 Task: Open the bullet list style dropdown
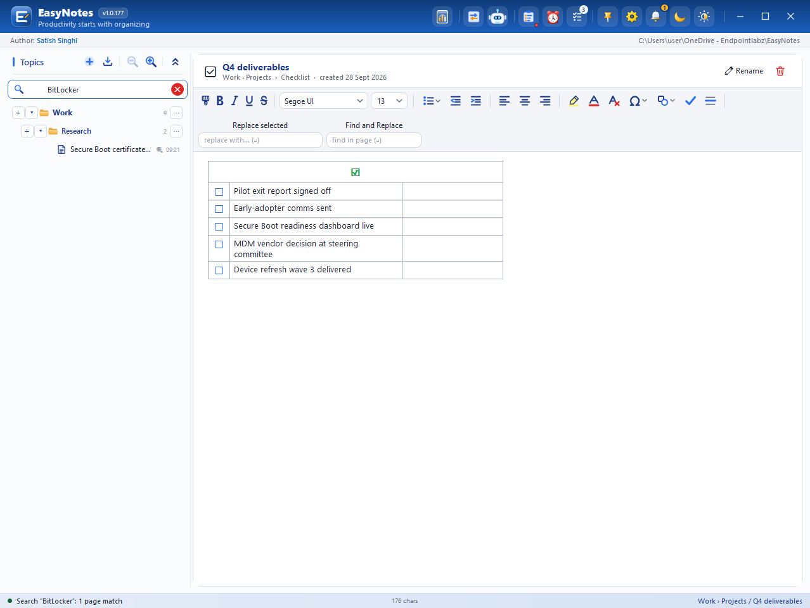coord(432,101)
